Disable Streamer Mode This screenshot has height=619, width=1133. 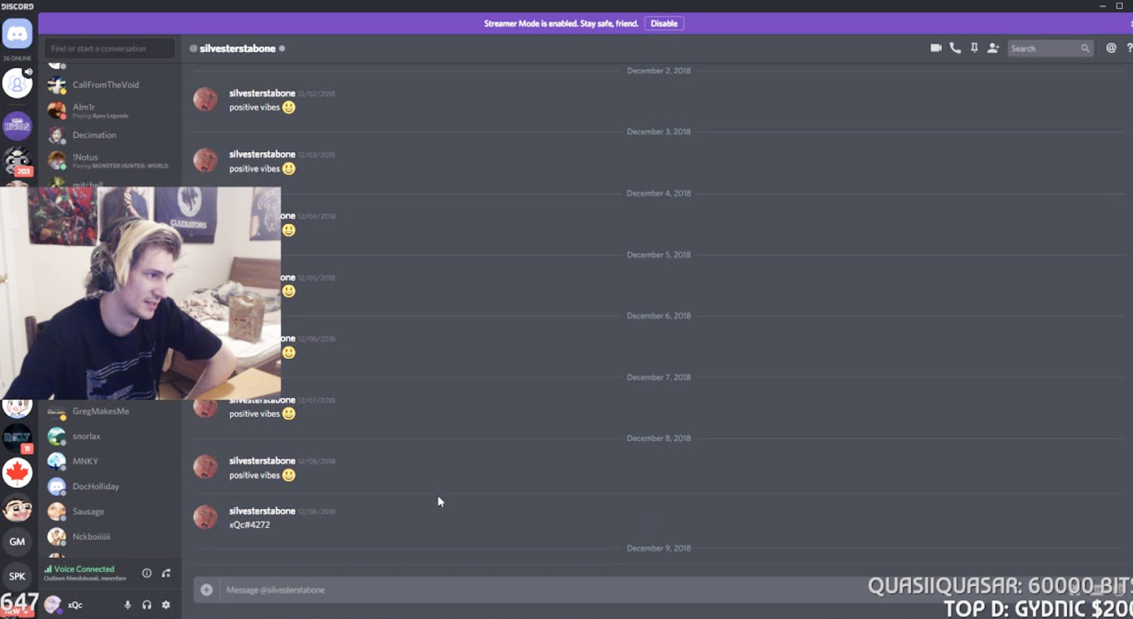click(664, 24)
